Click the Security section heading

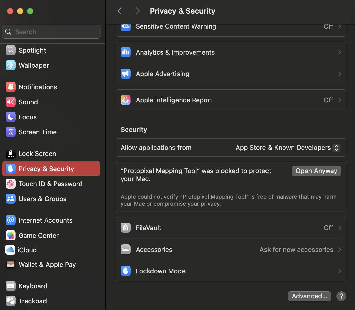point(134,130)
